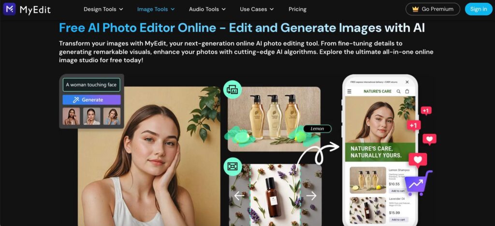Click the hamburger menu in phone mockup
The width and height of the screenshot is (495, 226).
[349, 91]
